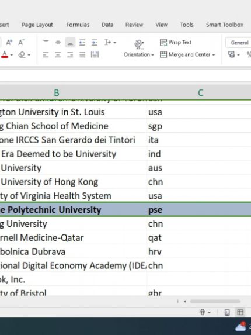The height and width of the screenshot is (335, 251).
Task: Click the 'Era Deemed to be University' cell
Action: pos(73,154)
